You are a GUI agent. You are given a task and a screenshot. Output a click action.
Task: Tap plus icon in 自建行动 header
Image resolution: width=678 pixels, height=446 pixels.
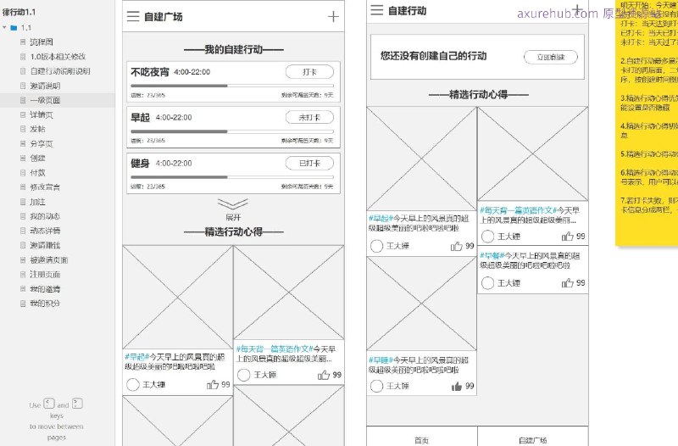point(577,9)
